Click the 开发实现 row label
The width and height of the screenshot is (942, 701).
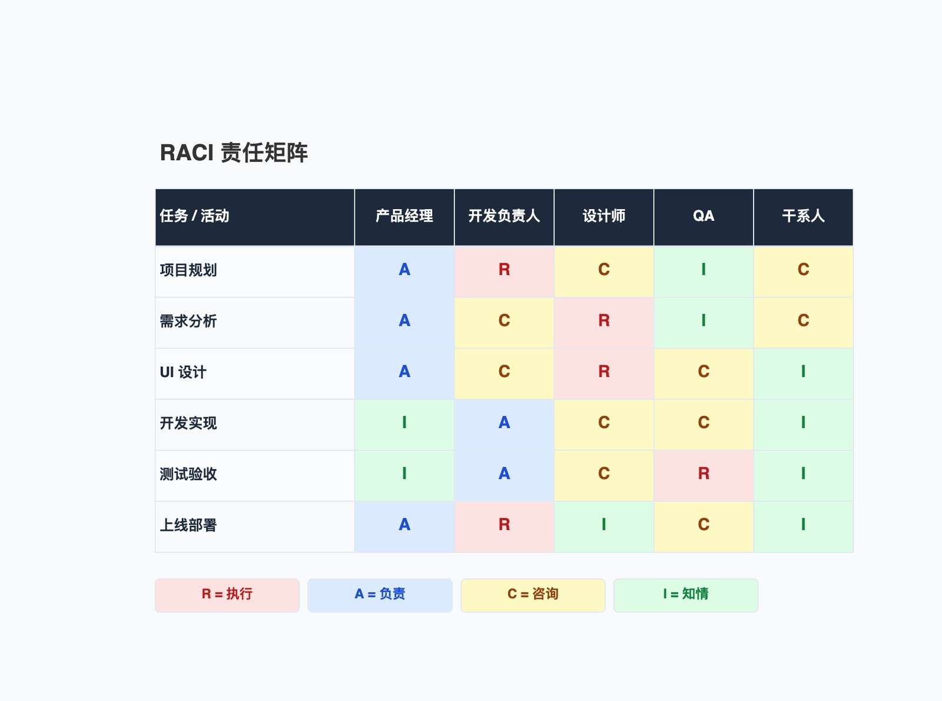click(x=190, y=424)
